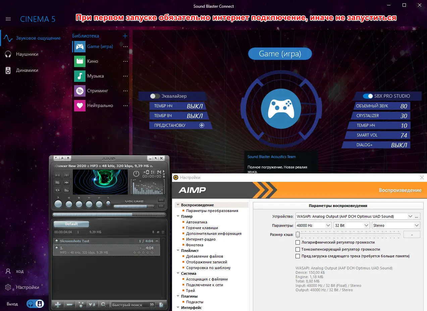Click the ОБЪЕМНЫЙ ЗВУК 80 setting
Viewport: 427px width, 311px height.
pyautogui.click(x=381, y=106)
